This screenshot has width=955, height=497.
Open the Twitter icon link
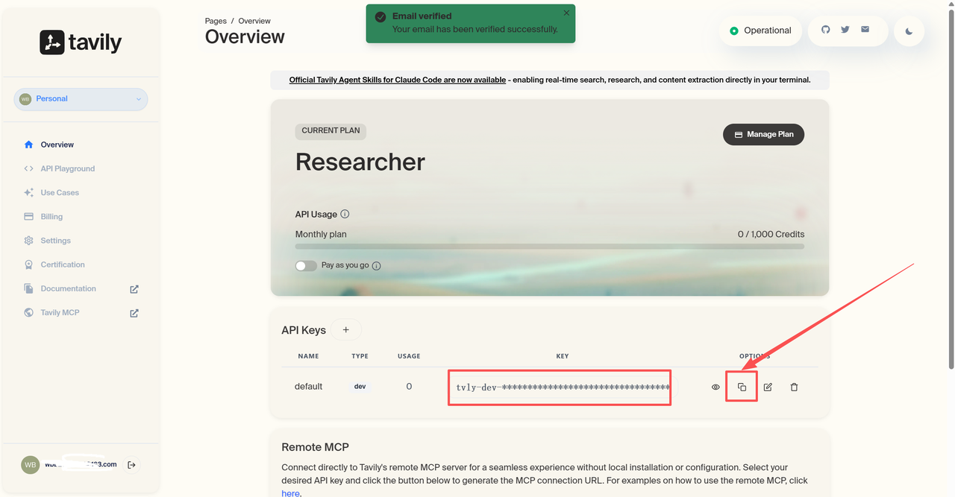point(845,30)
